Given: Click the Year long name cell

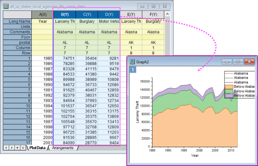Looking at the screenshot, I should pyautogui.click(x=43, y=22).
